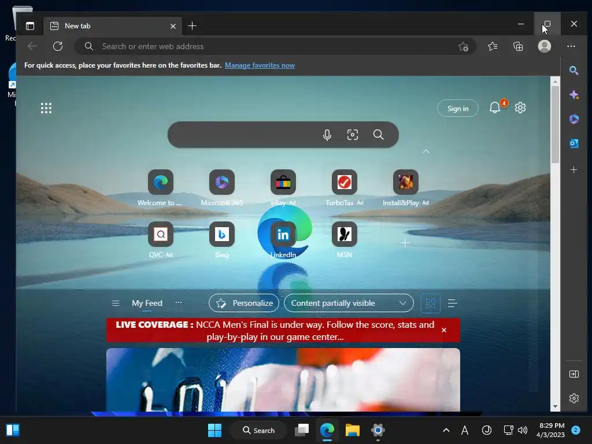592x444 pixels.
Task: Open the feed more options ellipsis
Action: (x=179, y=302)
